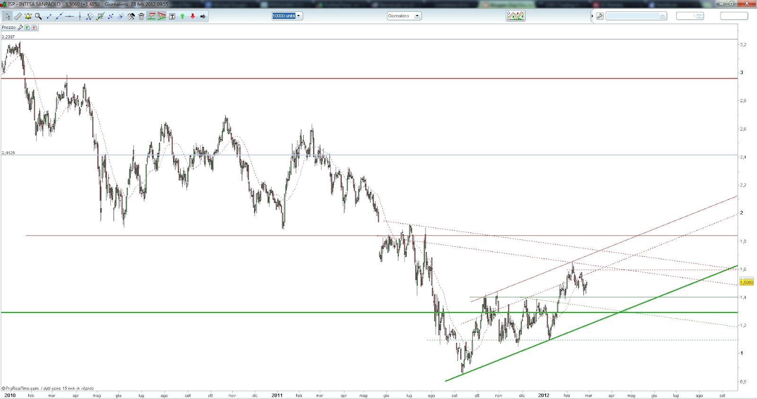
Task: Click the Prezzo panel label
Action: coord(9,27)
